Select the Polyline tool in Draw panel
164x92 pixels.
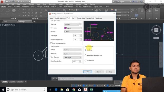8,11
